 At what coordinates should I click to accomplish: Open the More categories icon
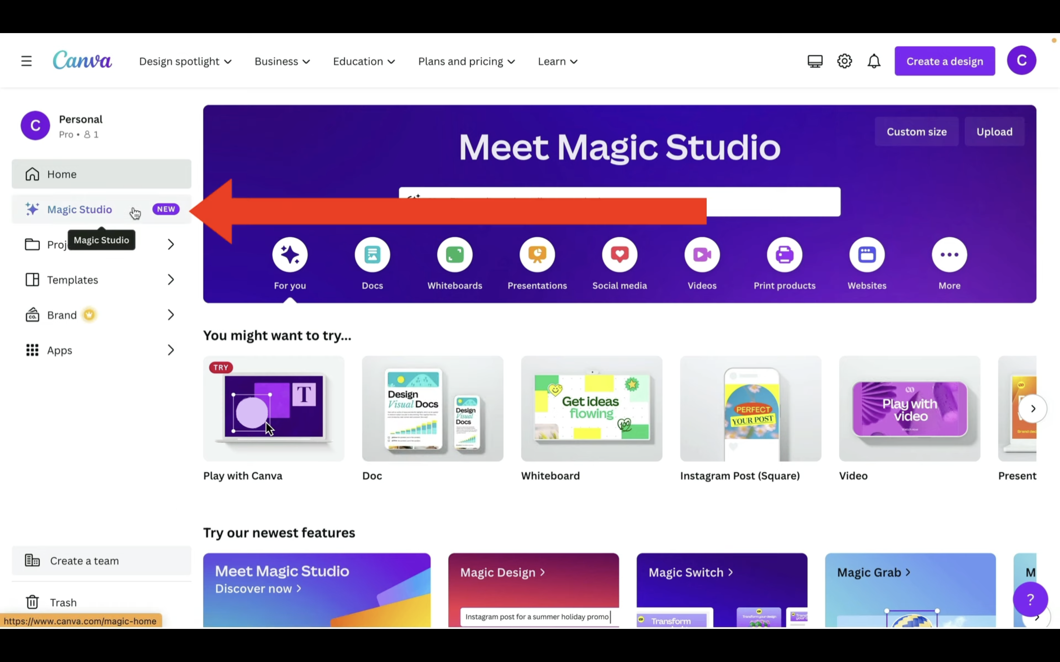coord(949,255)
